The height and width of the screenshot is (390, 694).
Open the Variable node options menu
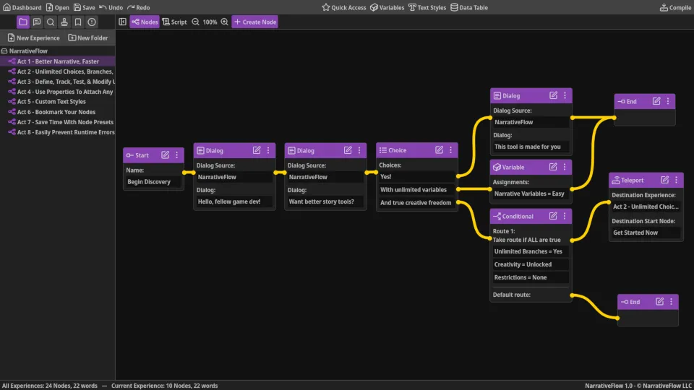[x=565, y=167]
